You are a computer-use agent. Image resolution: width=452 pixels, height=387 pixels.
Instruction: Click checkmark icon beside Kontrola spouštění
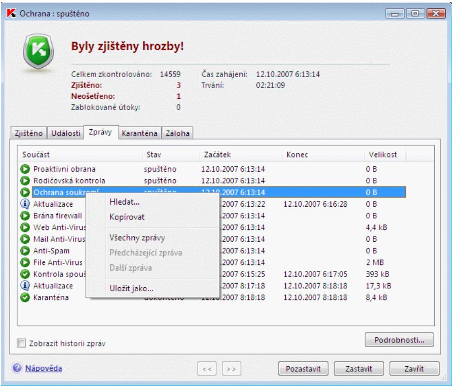click(x=25, y=274)
